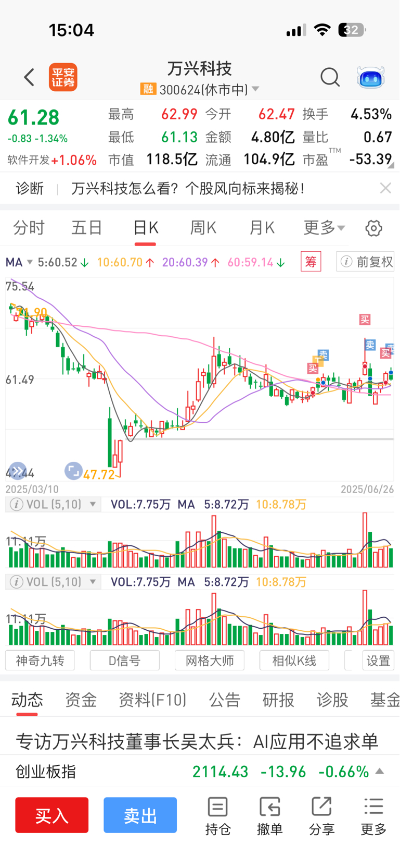Screen dimensions: 400x868
Task: Tap the 创业板指 2114.43 index value
Action: pos(221,772)
